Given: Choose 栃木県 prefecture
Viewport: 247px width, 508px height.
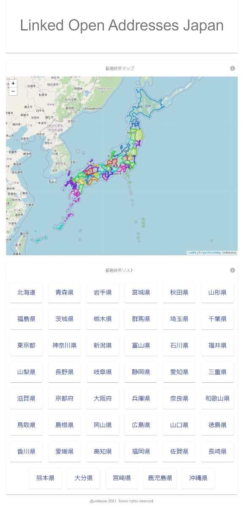Looking at the screenshot, I should pyautogui.click(x=103, y=319).
